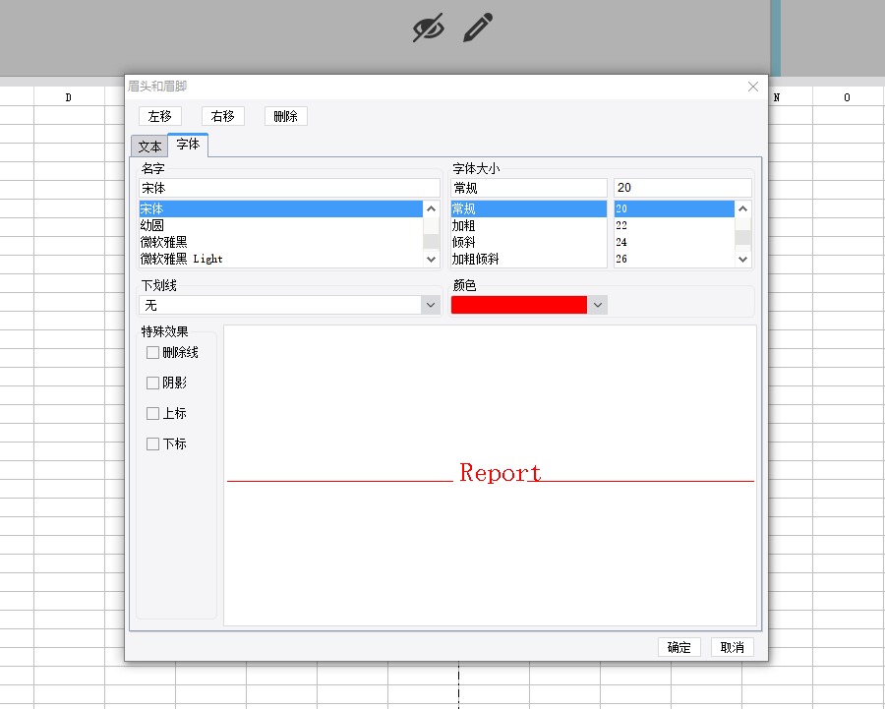The height and width of the screenshot is (709, 885).
Task: Click the 左移 button
Action: coord(159,116)
